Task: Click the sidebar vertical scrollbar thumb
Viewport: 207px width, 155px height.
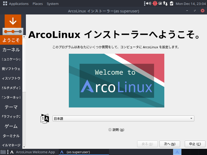Action: pos(24,65)
